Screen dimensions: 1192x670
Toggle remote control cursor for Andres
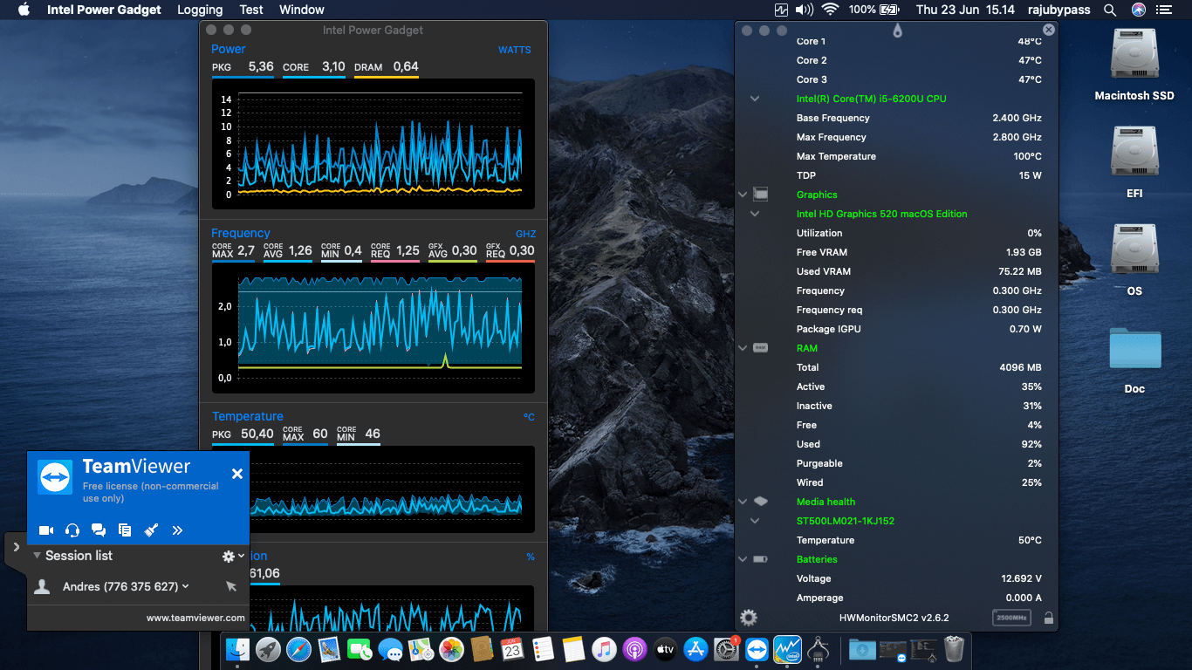click(230, 587)
